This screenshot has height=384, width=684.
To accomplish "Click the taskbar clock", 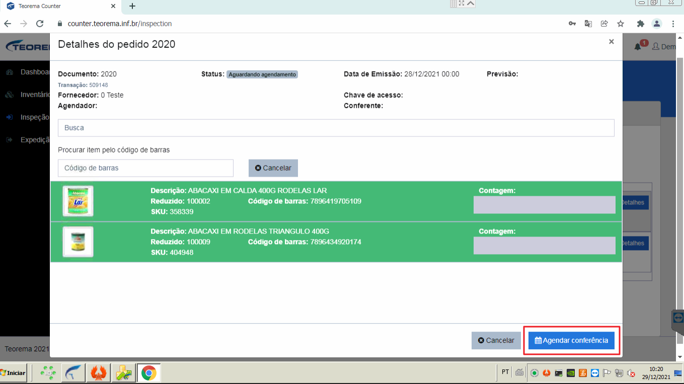I will [656, 373].
